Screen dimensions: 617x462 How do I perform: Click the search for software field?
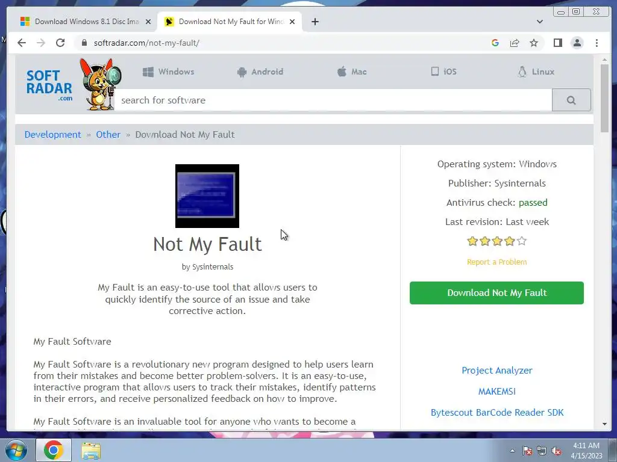[x=333, y=100]
